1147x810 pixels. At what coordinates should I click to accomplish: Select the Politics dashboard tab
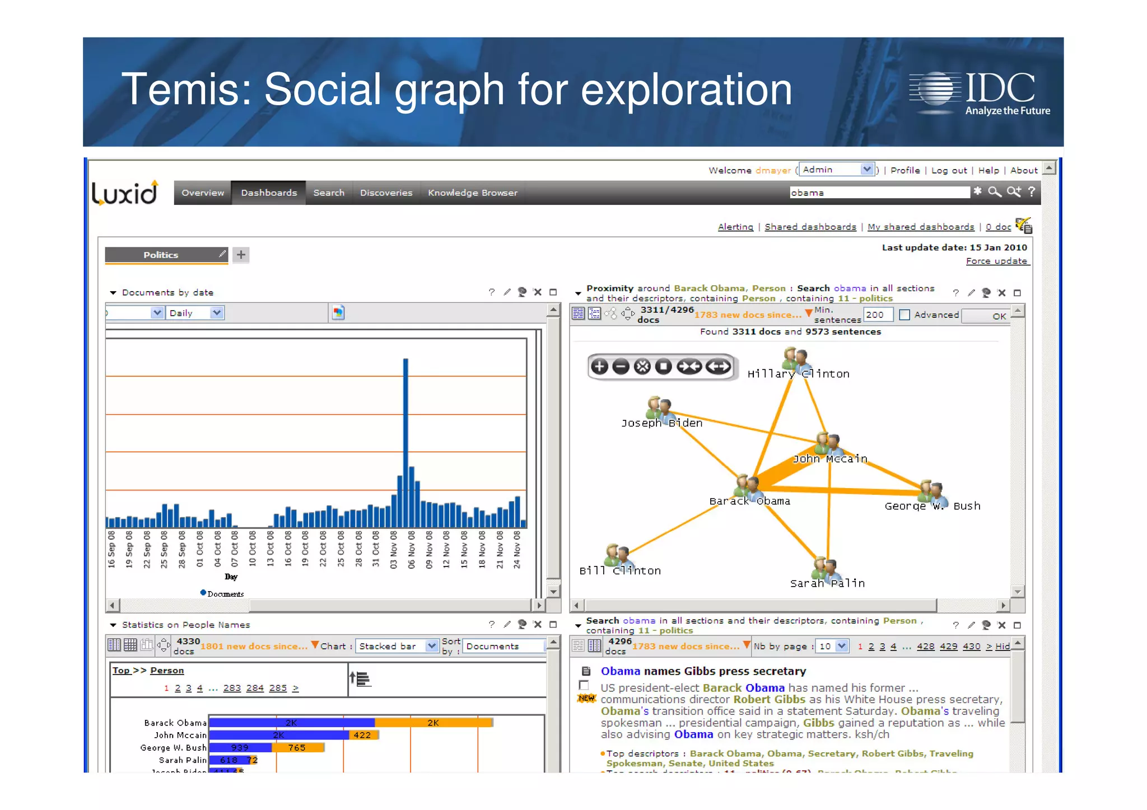(166, 255)
